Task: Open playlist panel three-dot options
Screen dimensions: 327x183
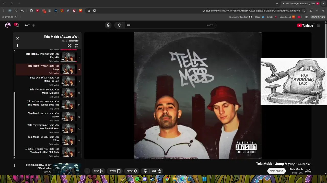Action: 17,46
